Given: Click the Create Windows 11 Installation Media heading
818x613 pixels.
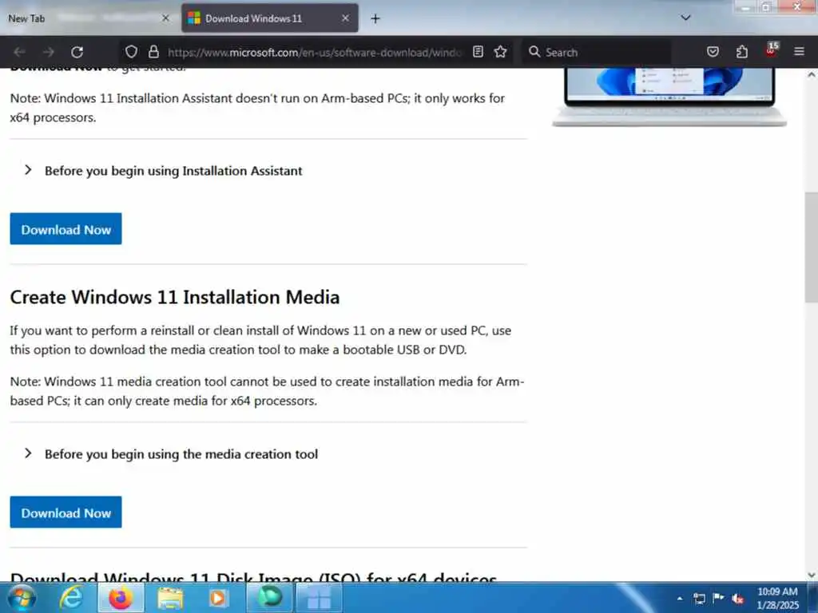Looking at the screenshot, I should tap(175, 297).
